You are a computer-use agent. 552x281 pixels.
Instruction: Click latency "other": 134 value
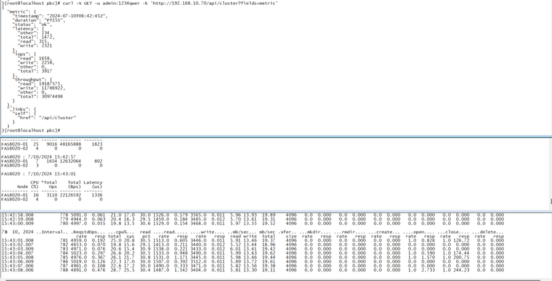point(46,33)
